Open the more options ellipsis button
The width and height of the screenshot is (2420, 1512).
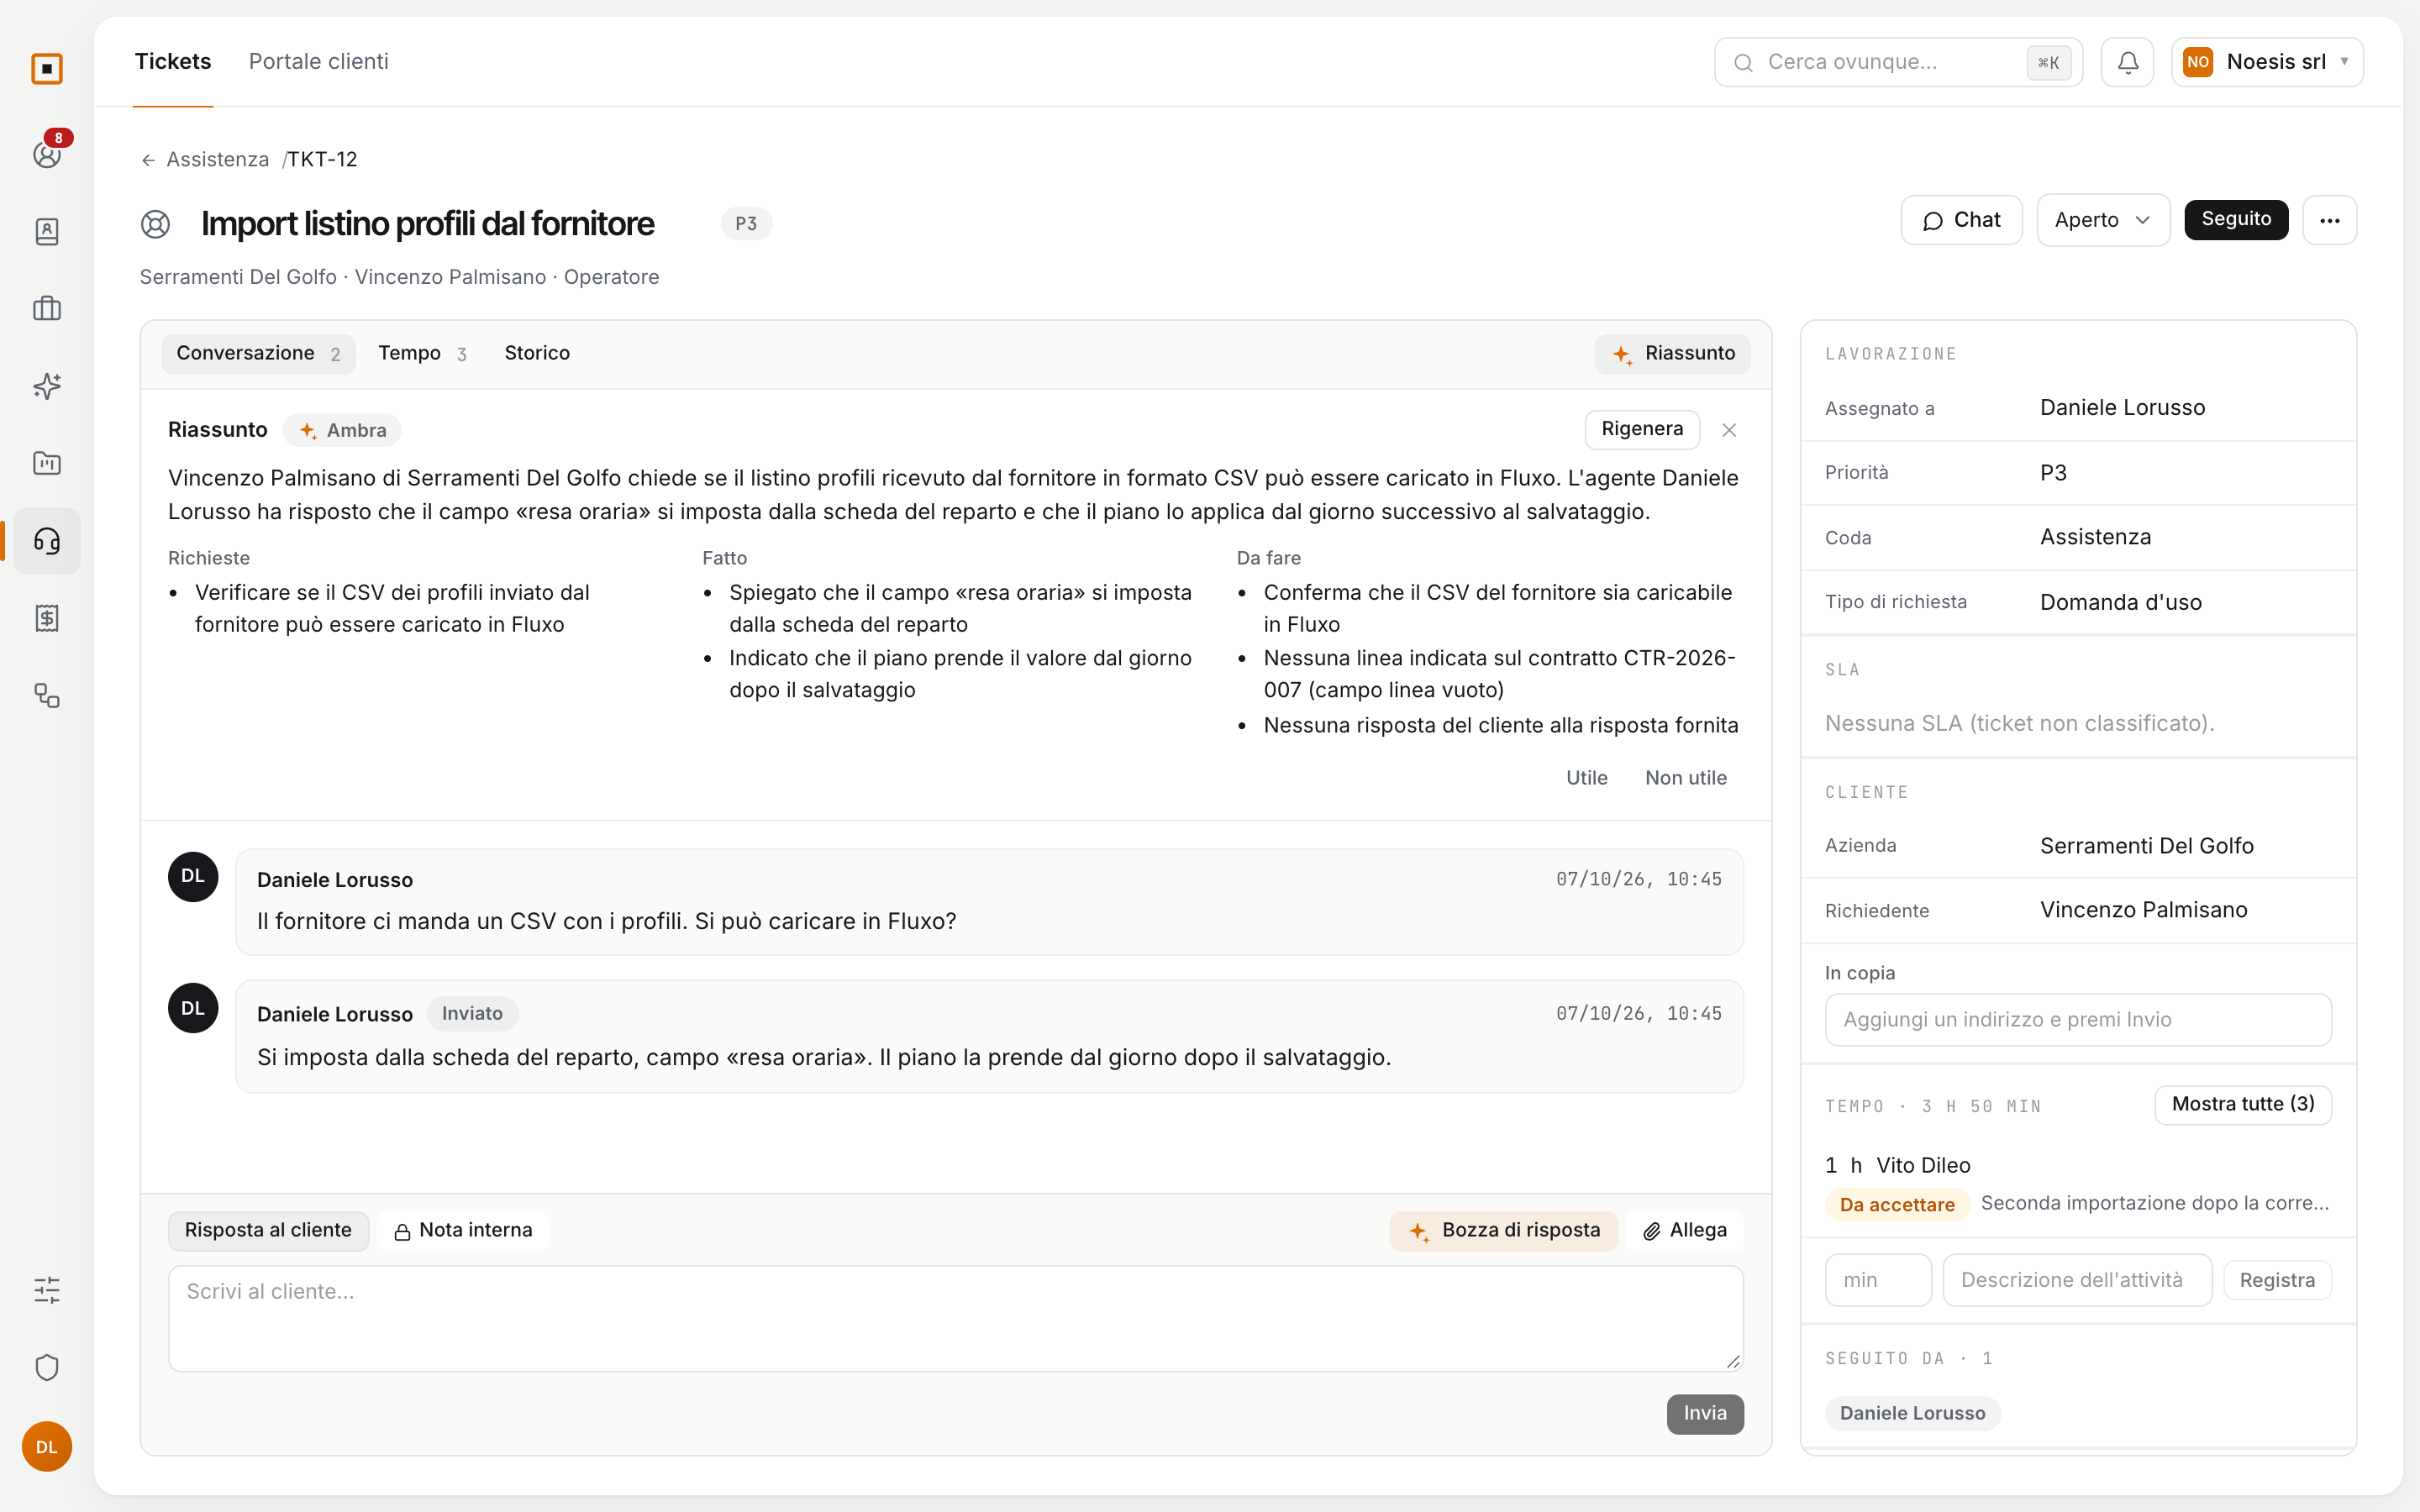coord(2329,220)
